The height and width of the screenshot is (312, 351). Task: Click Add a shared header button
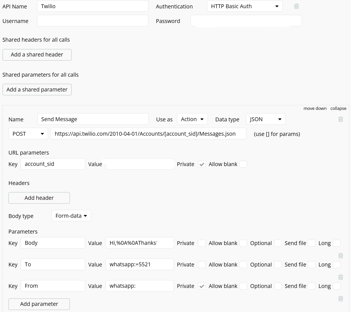click(x=37, y=55)
